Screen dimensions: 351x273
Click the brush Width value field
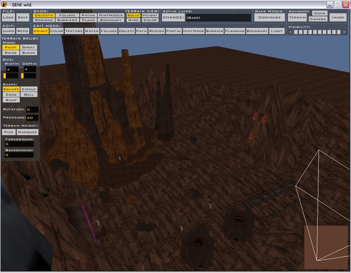(x=12, y=70)
